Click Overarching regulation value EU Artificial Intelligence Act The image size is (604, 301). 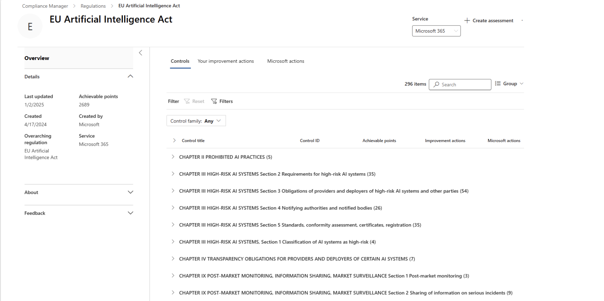(41, 154)
